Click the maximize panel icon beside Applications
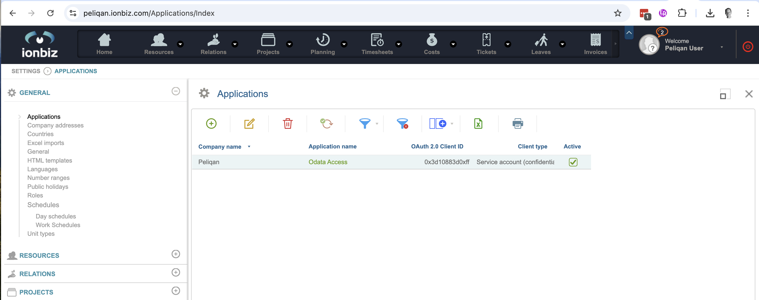The width and height of the screenshot is (759, 300). [x=725, y=94]
